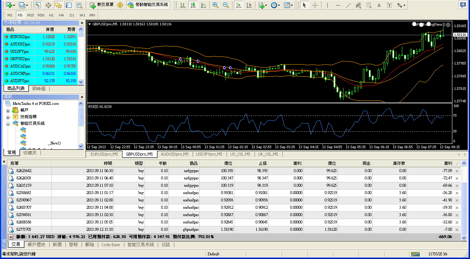The width and height of the screenshot is (470, 259).
Task: Open the Data Window crosshair-circle icon
Action: coord(48,5)
